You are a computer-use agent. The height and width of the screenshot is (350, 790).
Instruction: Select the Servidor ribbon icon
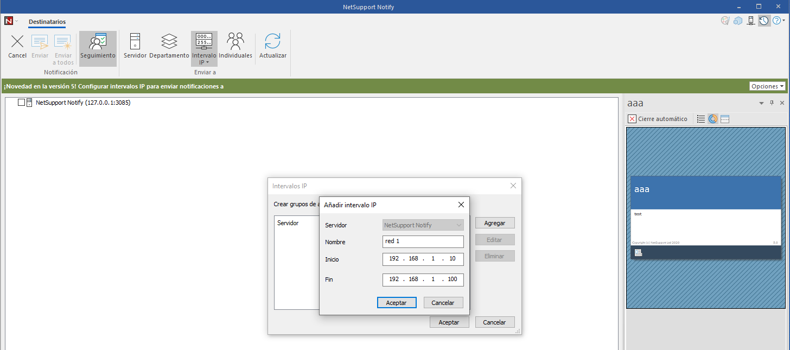(135, 42)
